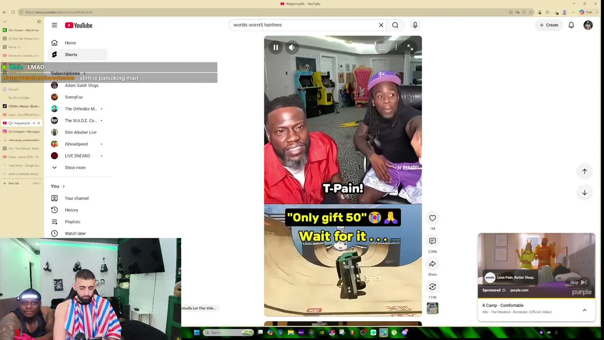This screenshot has height=340, width=604.
Task: Open the LIVE SNEAKO channel
Action: click(x=78, y=156)
